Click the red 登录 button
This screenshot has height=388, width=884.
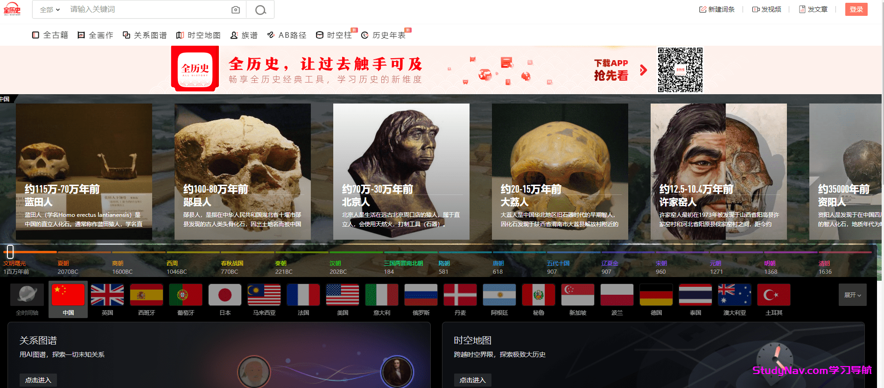(856, 9)
